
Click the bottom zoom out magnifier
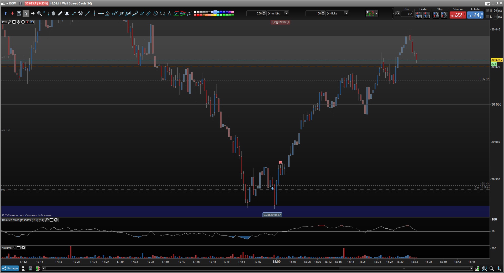[492, 269]
